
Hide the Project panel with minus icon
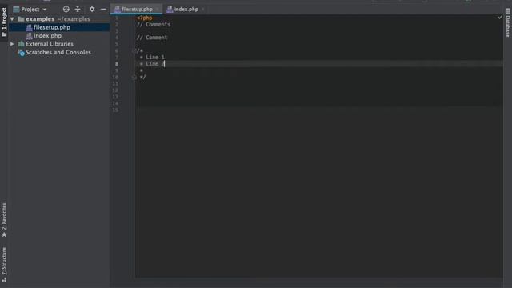click(103, 10)
